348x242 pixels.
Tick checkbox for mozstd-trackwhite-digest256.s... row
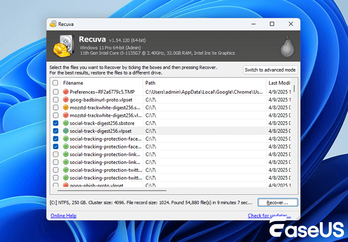coord(56,107)
